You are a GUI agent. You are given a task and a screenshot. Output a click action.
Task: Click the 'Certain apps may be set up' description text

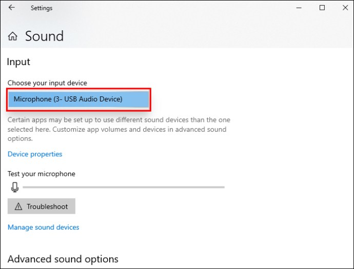click(x=119, y=129)
